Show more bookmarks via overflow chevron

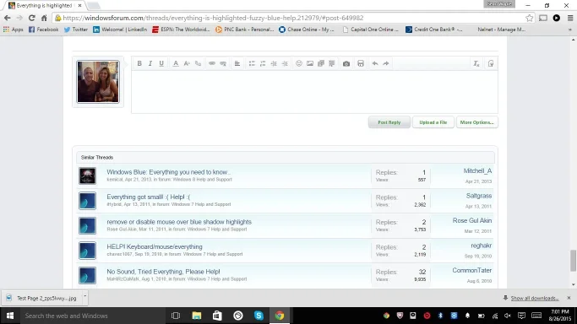click(570, 30)
